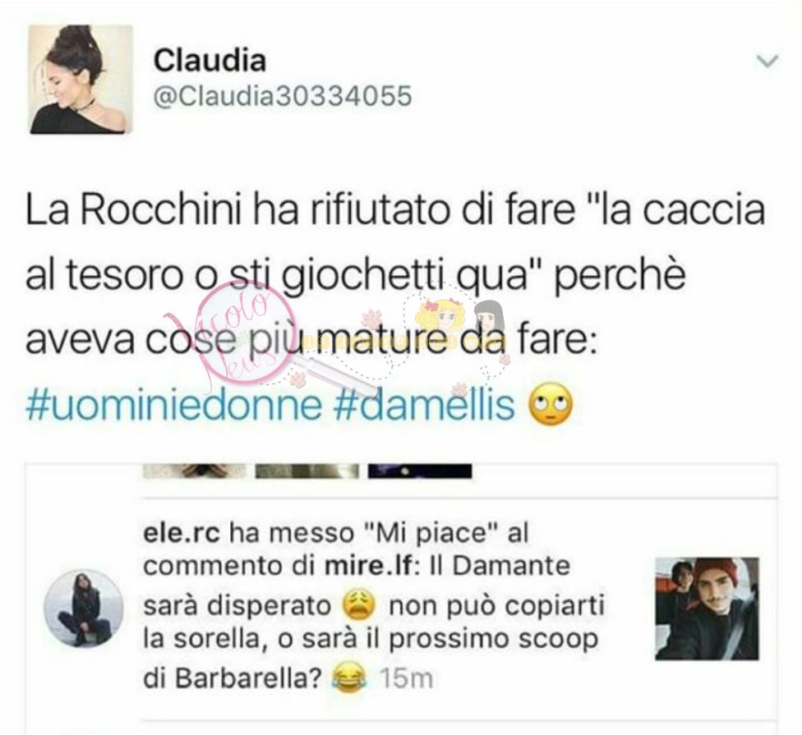
Task: Open ele.rc round avatar in notification
Action: point(83,609)
